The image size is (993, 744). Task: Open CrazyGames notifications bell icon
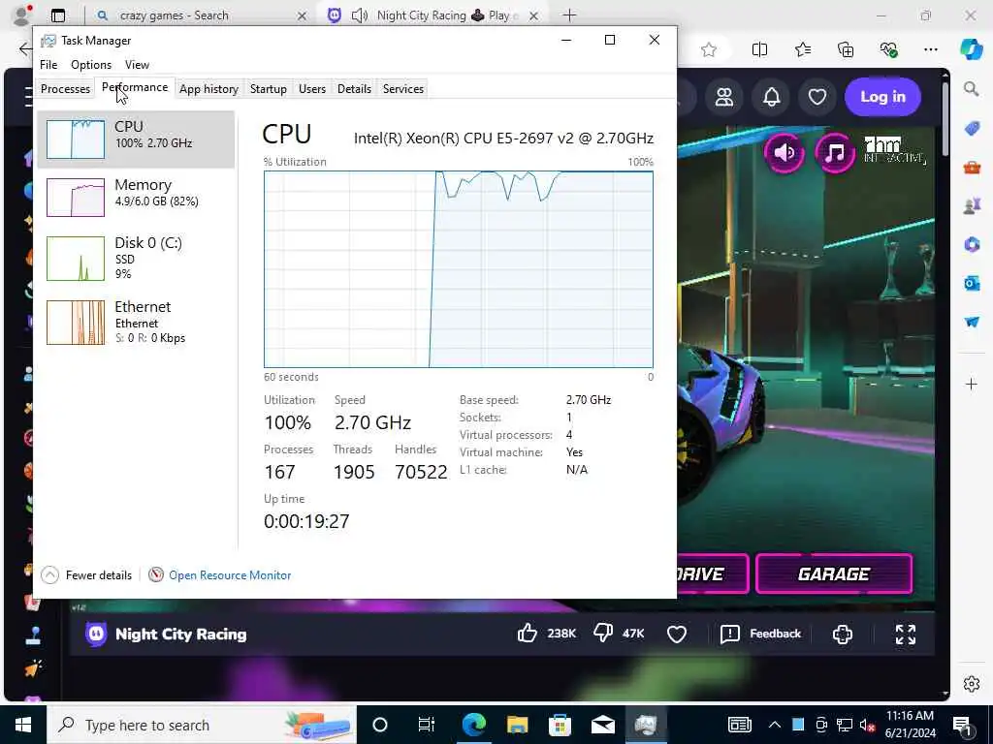pyautogui.click(x=771, y=97)
